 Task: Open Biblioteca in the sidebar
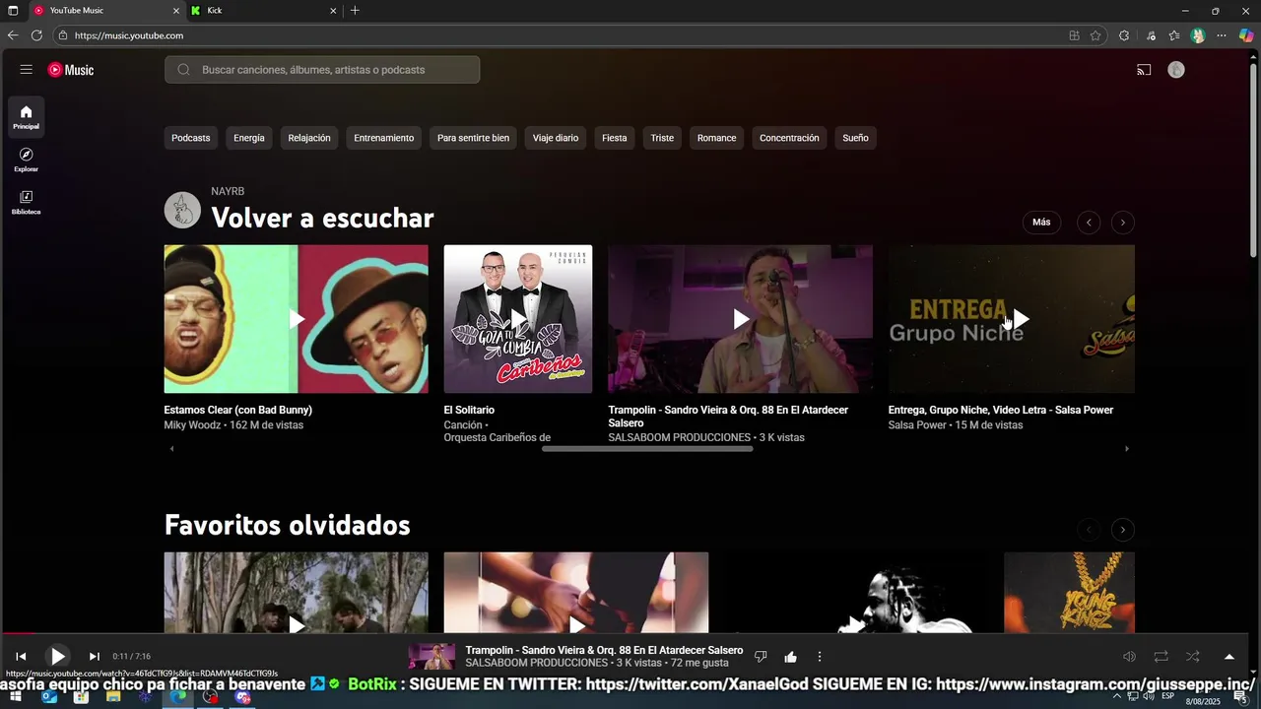pos(27,202)
